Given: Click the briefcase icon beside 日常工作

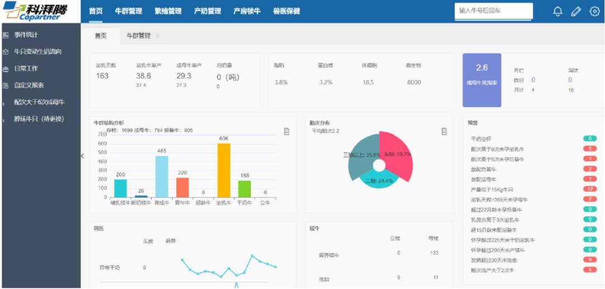Looking at the screenshot, I should (x=5, y=69).
